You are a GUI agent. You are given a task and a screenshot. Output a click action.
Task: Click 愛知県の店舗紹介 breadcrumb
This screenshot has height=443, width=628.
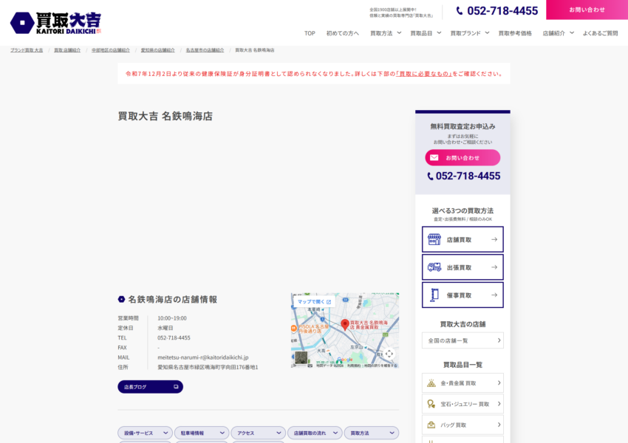click(158, 50)
